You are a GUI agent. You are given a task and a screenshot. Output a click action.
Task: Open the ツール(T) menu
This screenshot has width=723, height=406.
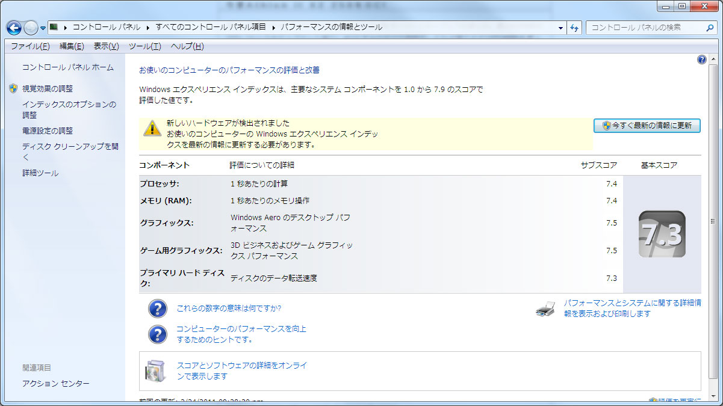pos(144,46)
